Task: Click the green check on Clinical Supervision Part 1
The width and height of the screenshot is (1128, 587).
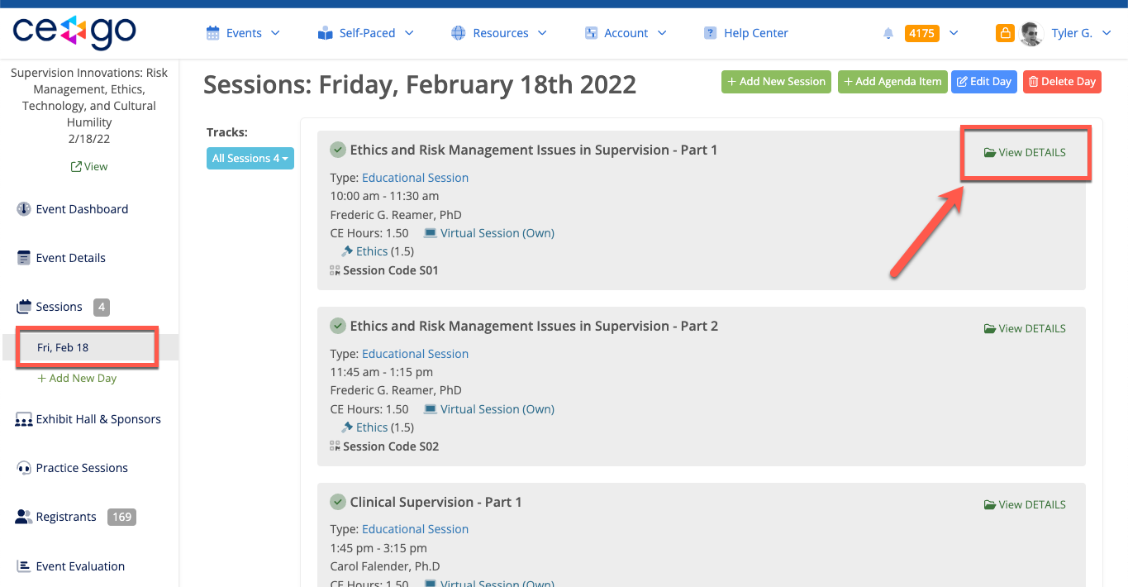Action: coord(338,501)
